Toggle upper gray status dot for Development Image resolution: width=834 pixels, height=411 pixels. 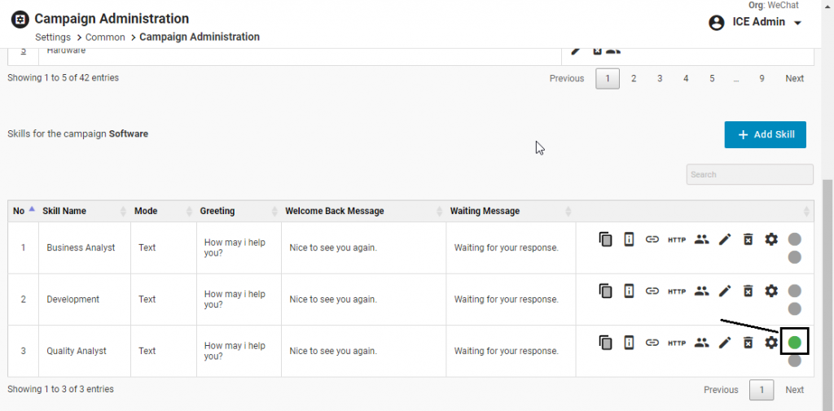coord(795,291)
